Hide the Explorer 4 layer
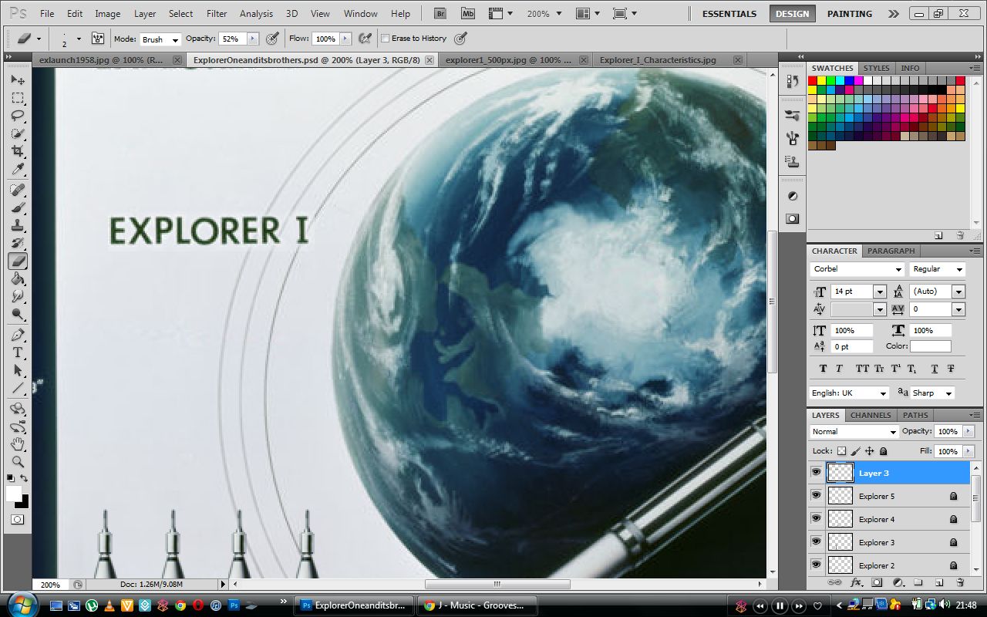Image resolution: width=987 pixels, height=617 pixels. coord(816,518)
